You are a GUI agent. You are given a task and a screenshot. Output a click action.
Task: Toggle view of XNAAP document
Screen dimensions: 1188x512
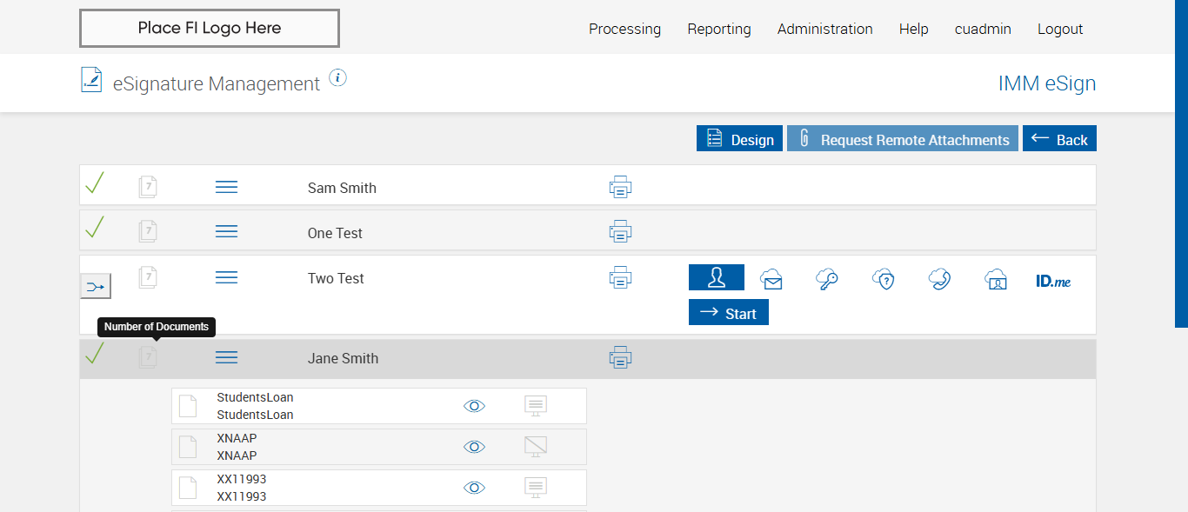click(474, 447)
